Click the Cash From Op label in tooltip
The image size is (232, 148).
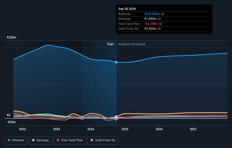128,29
